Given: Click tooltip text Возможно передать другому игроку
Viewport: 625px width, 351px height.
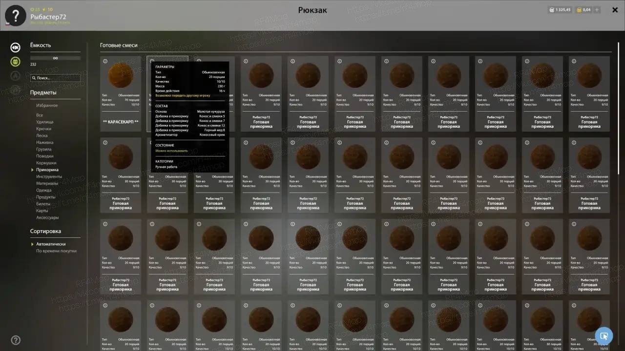Looking at the screenshot, I should coord(183,96).
